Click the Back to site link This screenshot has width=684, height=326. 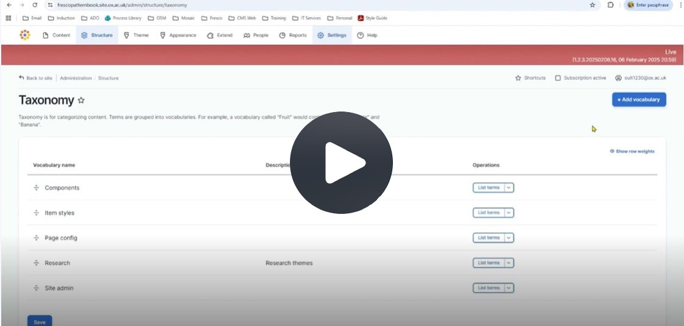tap(35, 78)
